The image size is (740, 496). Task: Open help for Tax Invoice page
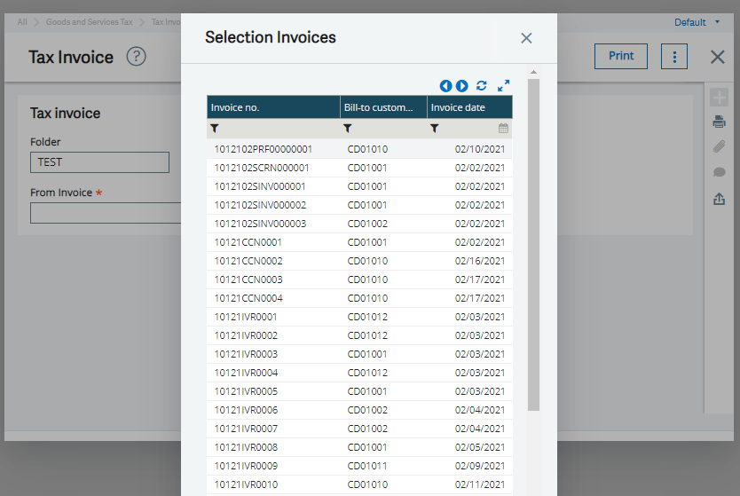[x=137, y=57]
